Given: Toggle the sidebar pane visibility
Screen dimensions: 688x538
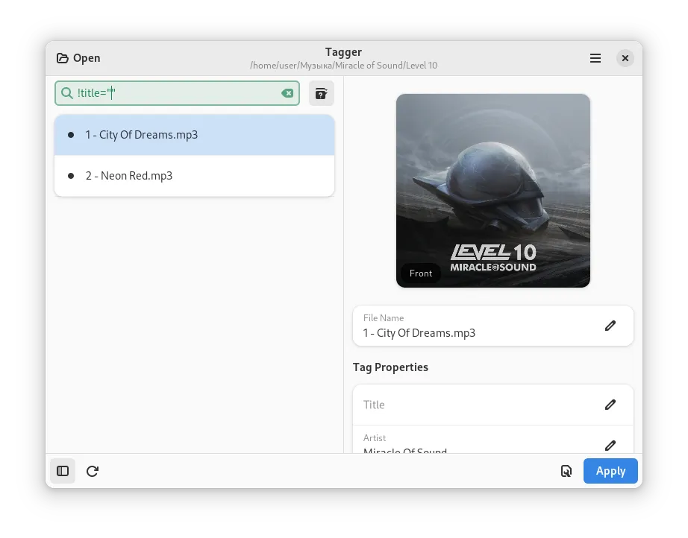Looking at the screenshot, I should 63,471.
